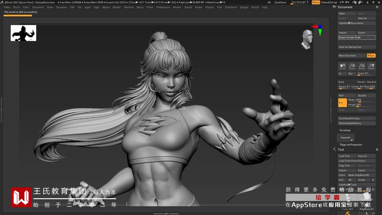Image resolution: width=382 pixels, height=215 pixels.
Task: Click the Document palette circular dock icon
Action: pos(377,7)
